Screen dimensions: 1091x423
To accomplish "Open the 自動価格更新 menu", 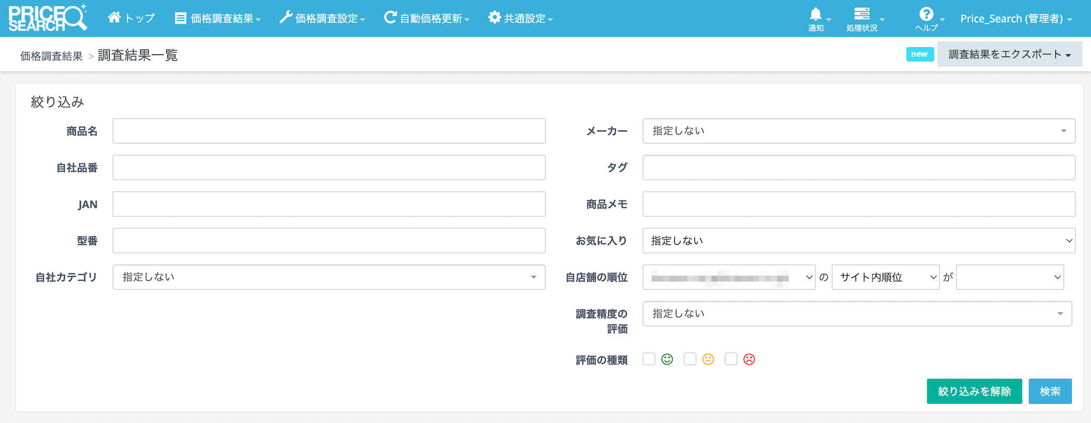I will coord(426,18).
